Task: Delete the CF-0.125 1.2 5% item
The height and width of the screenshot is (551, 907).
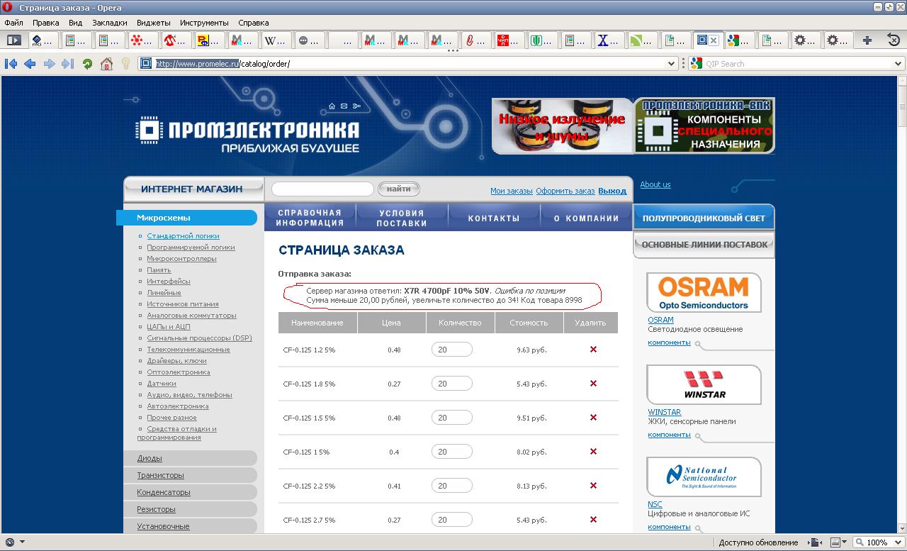Action: tap(593, 350)
